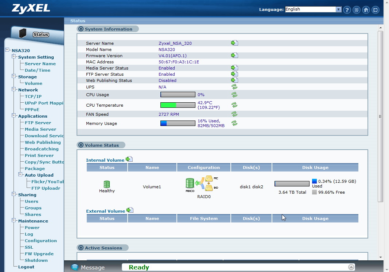Image resolution: width=389 pixels, height=272 pixels.
Task: Open Groups under Sharing
Action: (33, 208)
